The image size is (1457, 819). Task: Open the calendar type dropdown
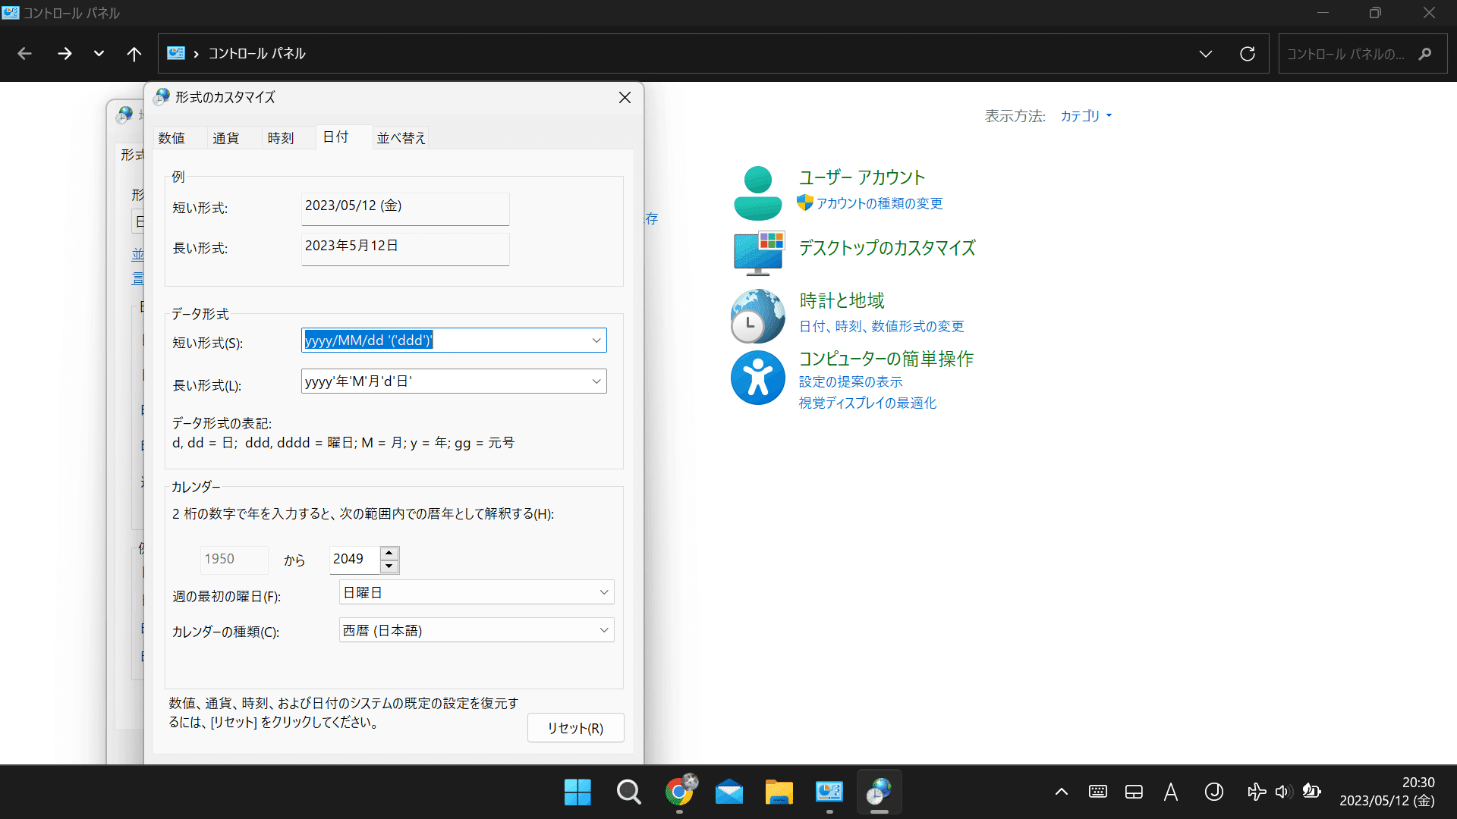tap(604, 630)
